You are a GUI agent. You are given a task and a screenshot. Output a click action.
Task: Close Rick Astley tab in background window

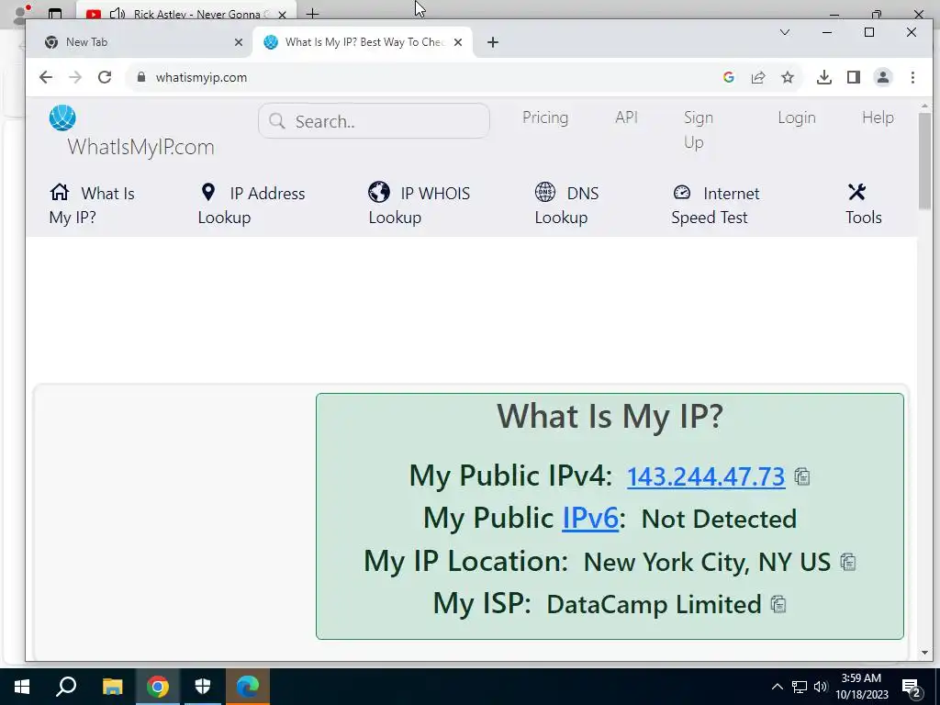tap(282, 15)
